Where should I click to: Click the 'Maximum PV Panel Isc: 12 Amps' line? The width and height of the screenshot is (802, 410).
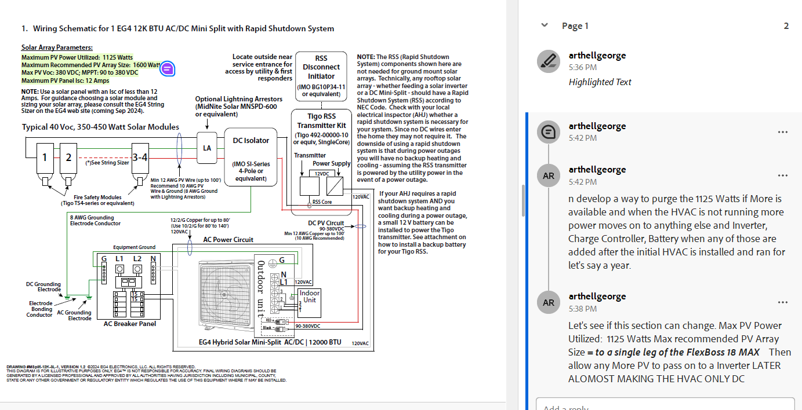click(x=65, y=80)
